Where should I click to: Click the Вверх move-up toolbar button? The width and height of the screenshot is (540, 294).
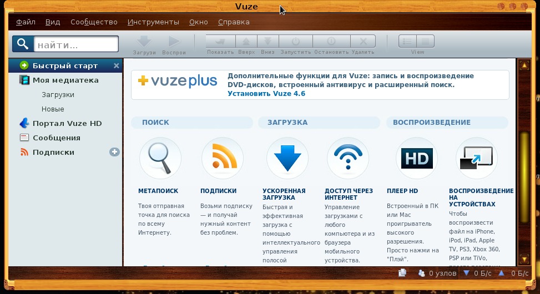(x=246, y=44)
